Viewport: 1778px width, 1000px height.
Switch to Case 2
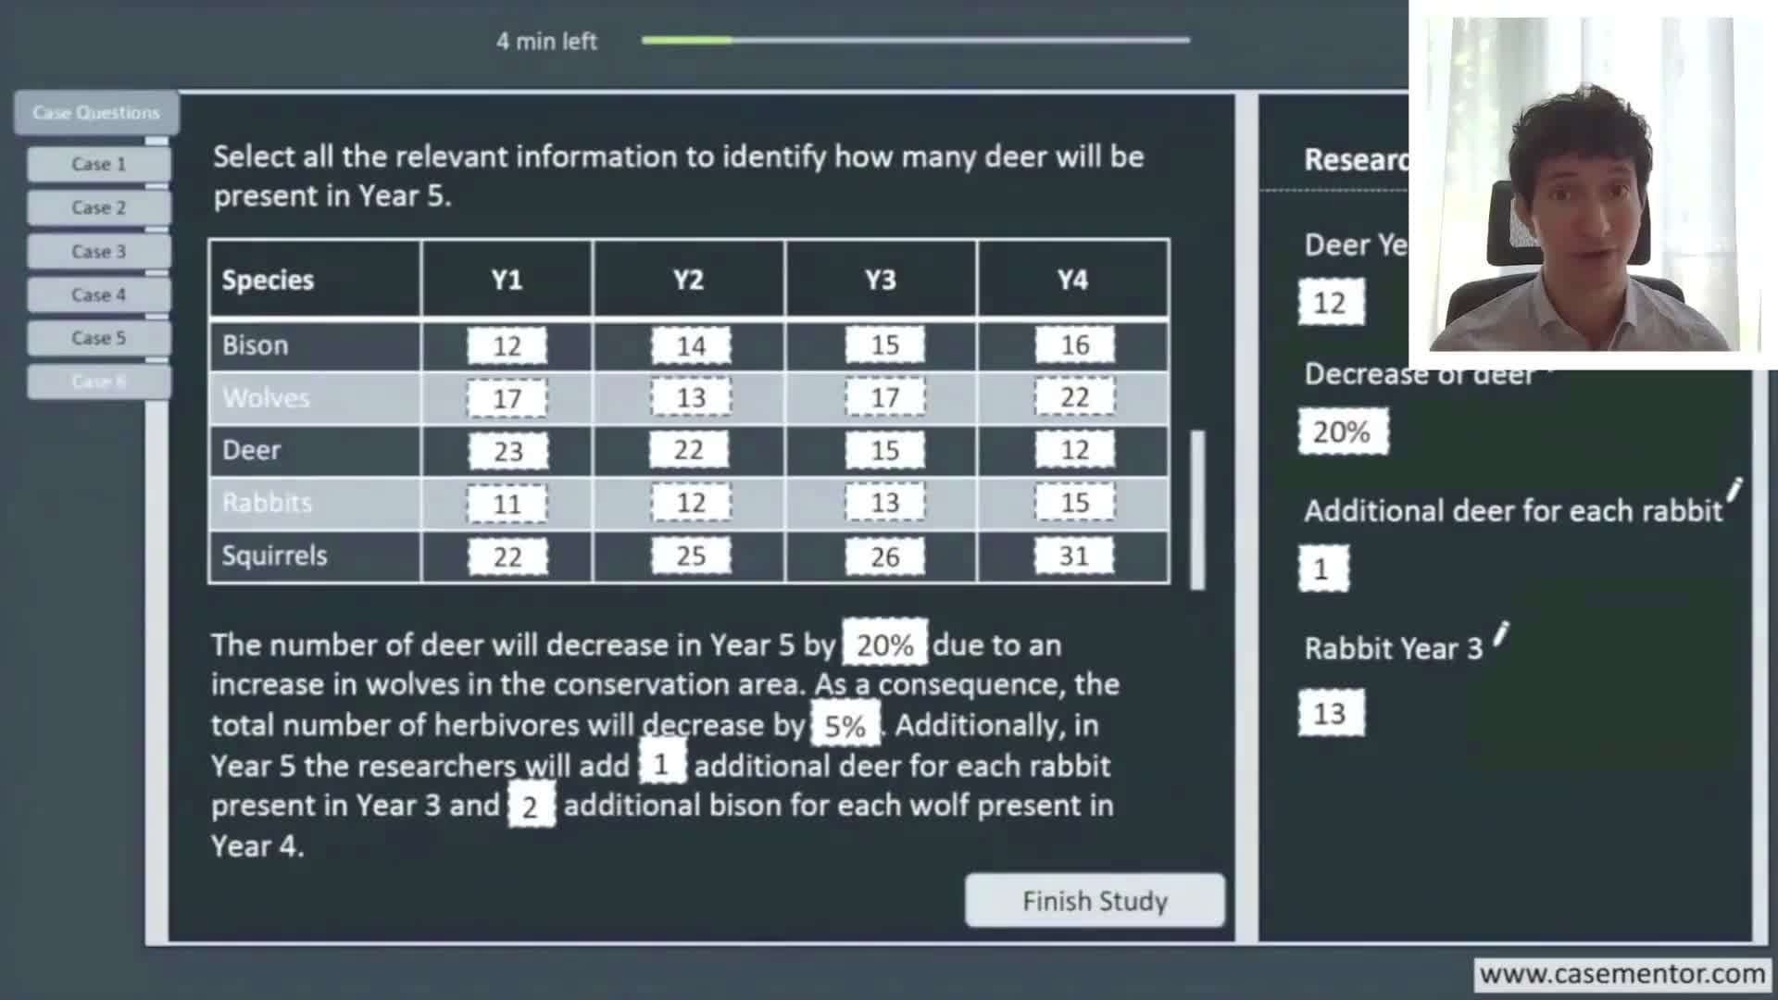(98, 207)
